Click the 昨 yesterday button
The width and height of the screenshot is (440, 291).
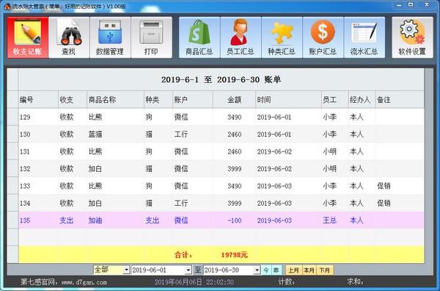(276, 270)
